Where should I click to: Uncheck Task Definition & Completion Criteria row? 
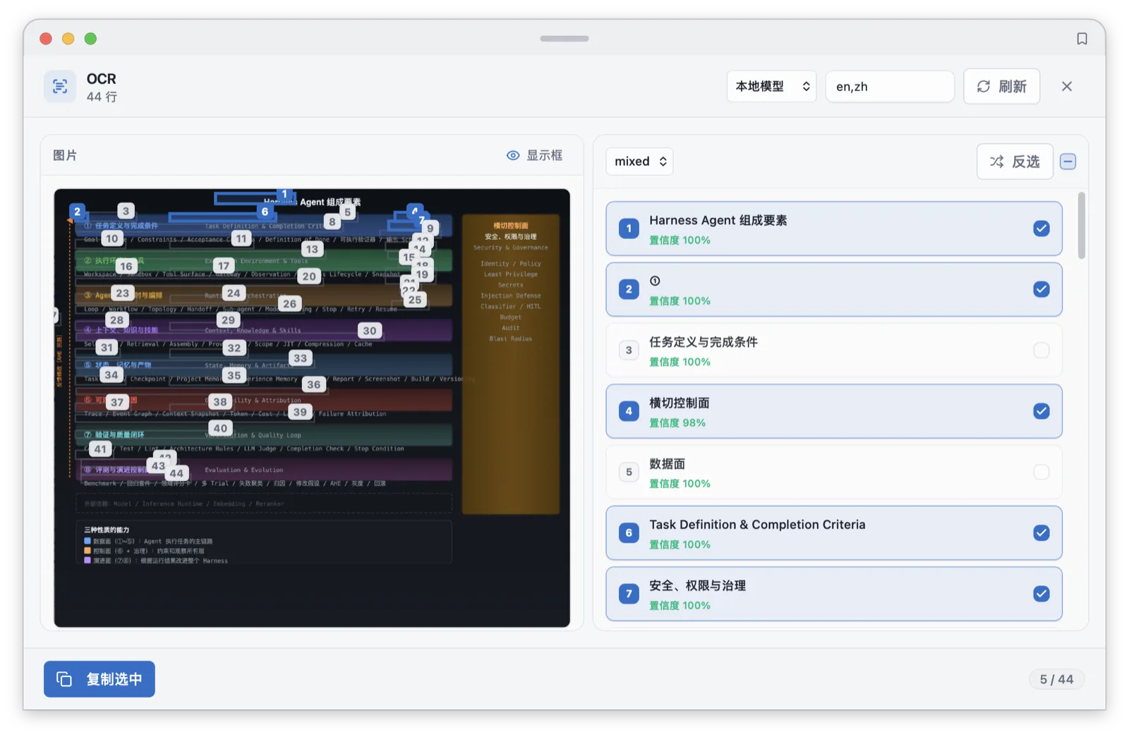1041,533
